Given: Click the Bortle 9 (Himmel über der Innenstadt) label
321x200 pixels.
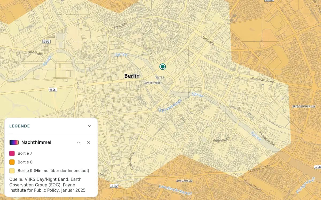Looking at the screenshot, I should tap(53, 171).
